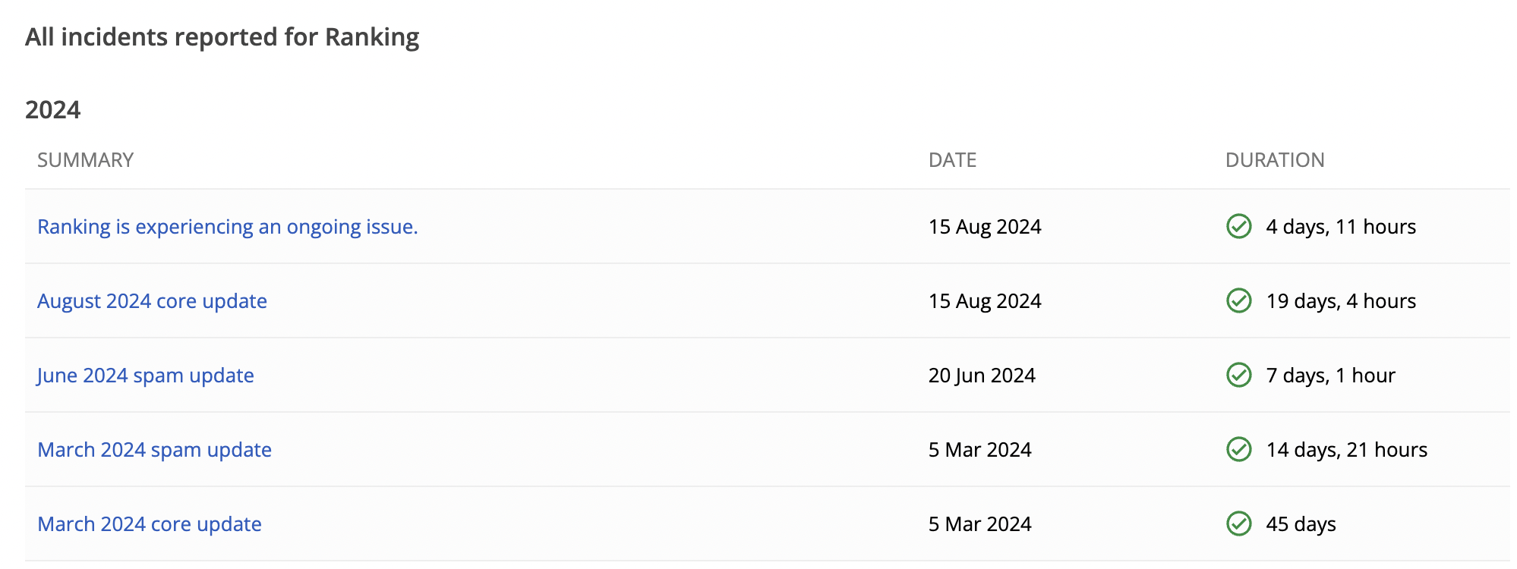The width and height of the screenshot is (1517, 569).
Task: Click the DATE column header
Action: coord(952,160)
